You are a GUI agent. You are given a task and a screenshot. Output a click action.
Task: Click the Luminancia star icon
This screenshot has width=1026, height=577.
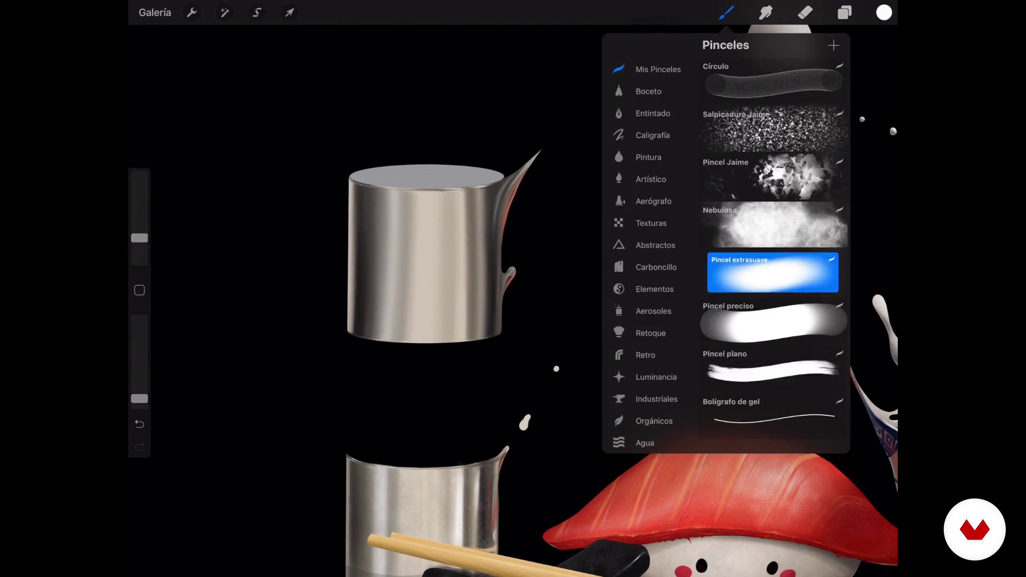pyautogui.click(x=619, y=377)
